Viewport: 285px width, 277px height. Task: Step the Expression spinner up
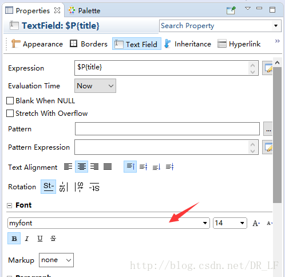(253, 65)
